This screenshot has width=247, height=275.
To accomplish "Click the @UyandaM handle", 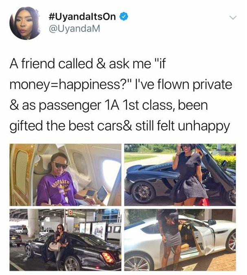I will coord(75,29).
